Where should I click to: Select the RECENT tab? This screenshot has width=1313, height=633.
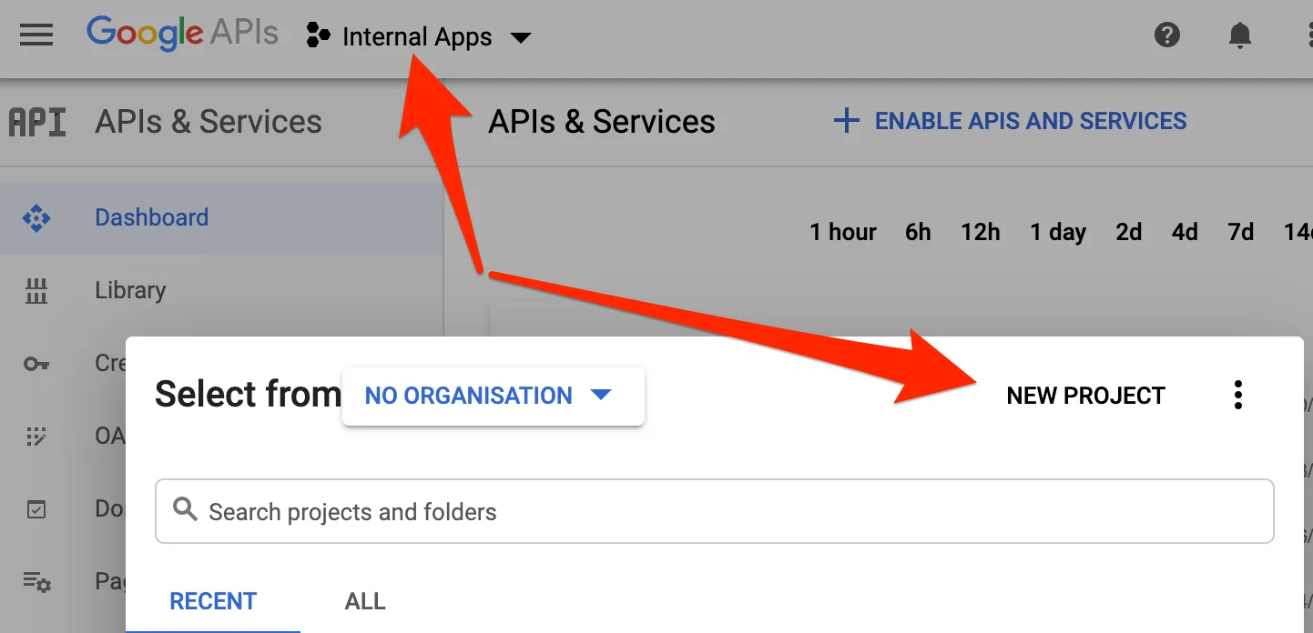point(212,601)
